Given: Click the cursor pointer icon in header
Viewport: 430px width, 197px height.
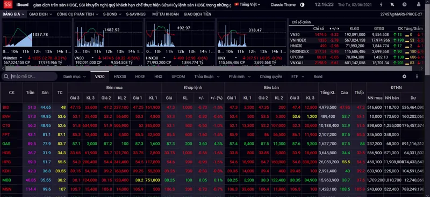Looking at the screenshot, I should (392, 5).
